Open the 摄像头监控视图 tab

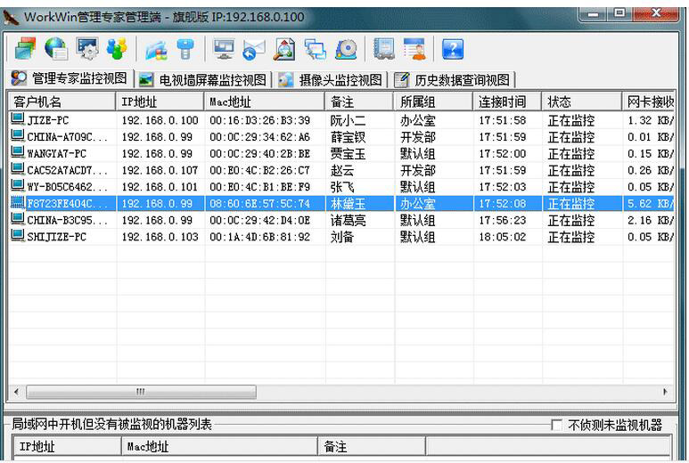331,80
